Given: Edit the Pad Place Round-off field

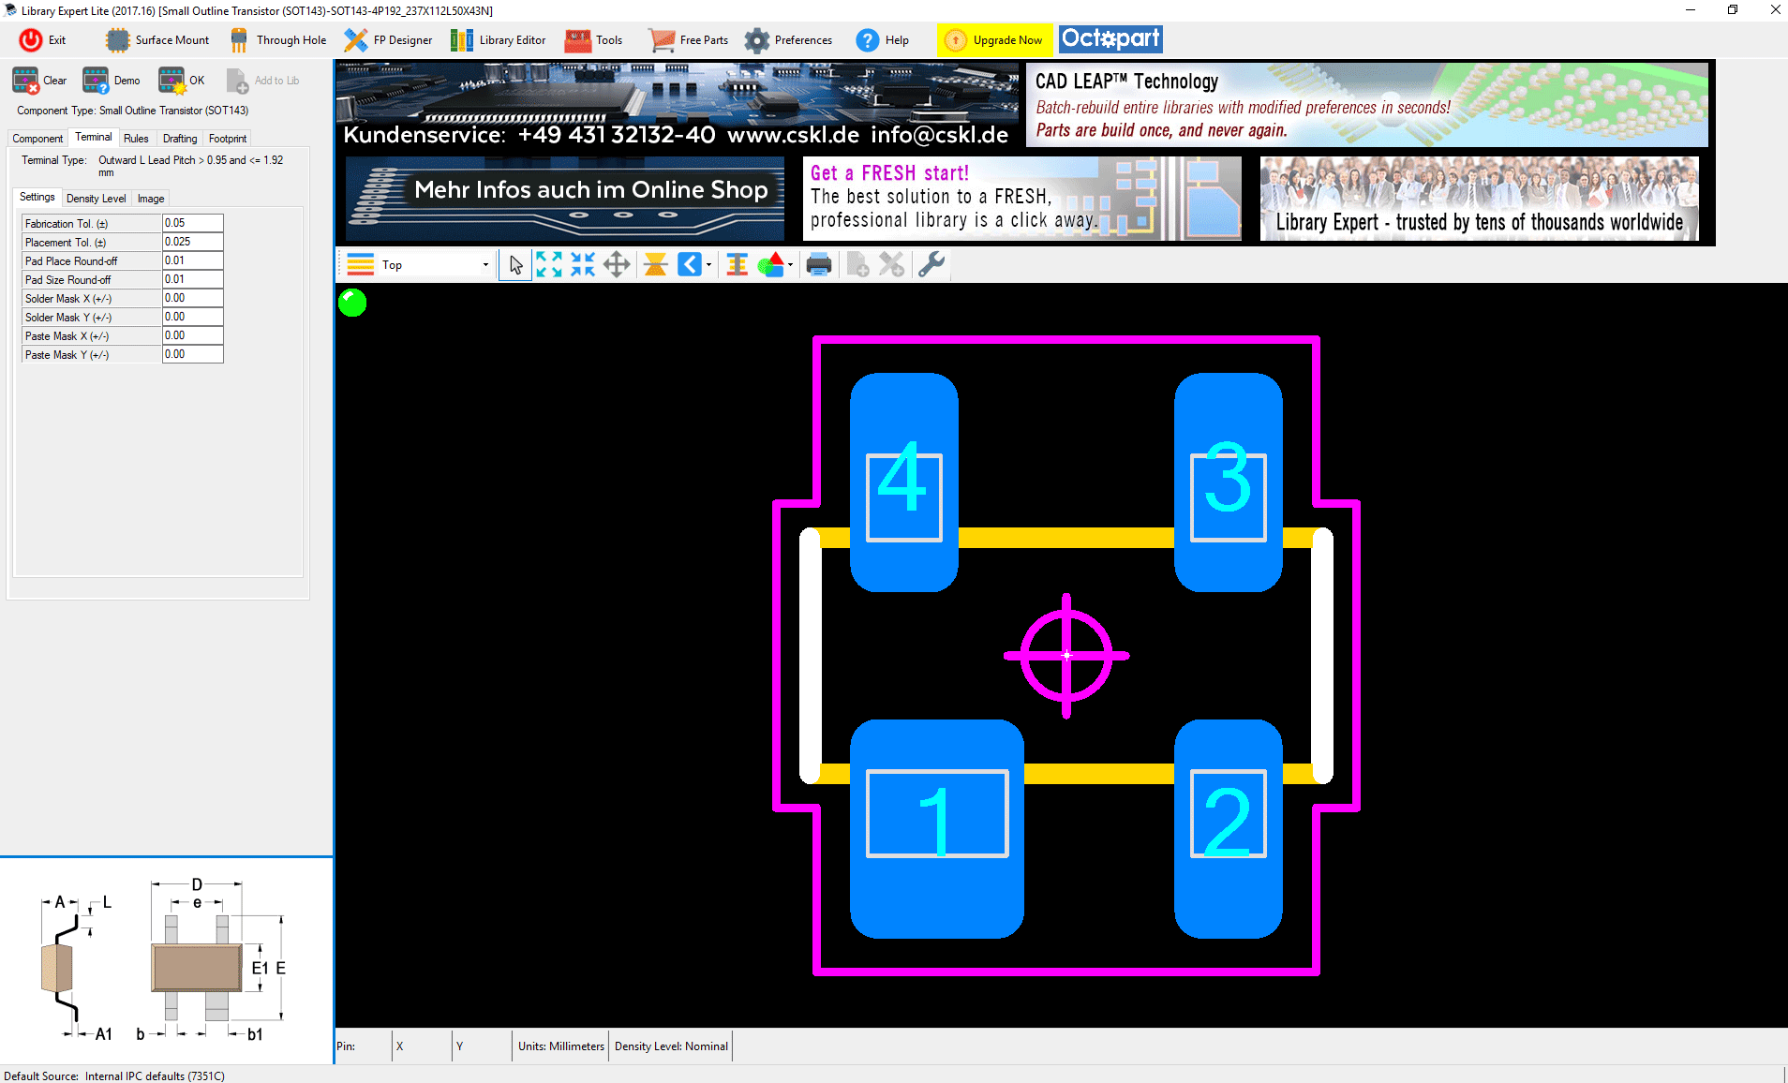Looking at the screenshot, I should (193, 260).
